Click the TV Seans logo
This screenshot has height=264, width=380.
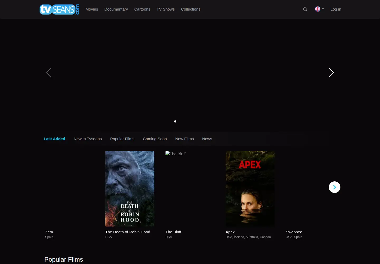click(59, 9)
